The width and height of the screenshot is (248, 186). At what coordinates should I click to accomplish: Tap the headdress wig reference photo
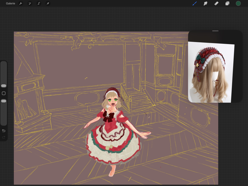point(211,72)
